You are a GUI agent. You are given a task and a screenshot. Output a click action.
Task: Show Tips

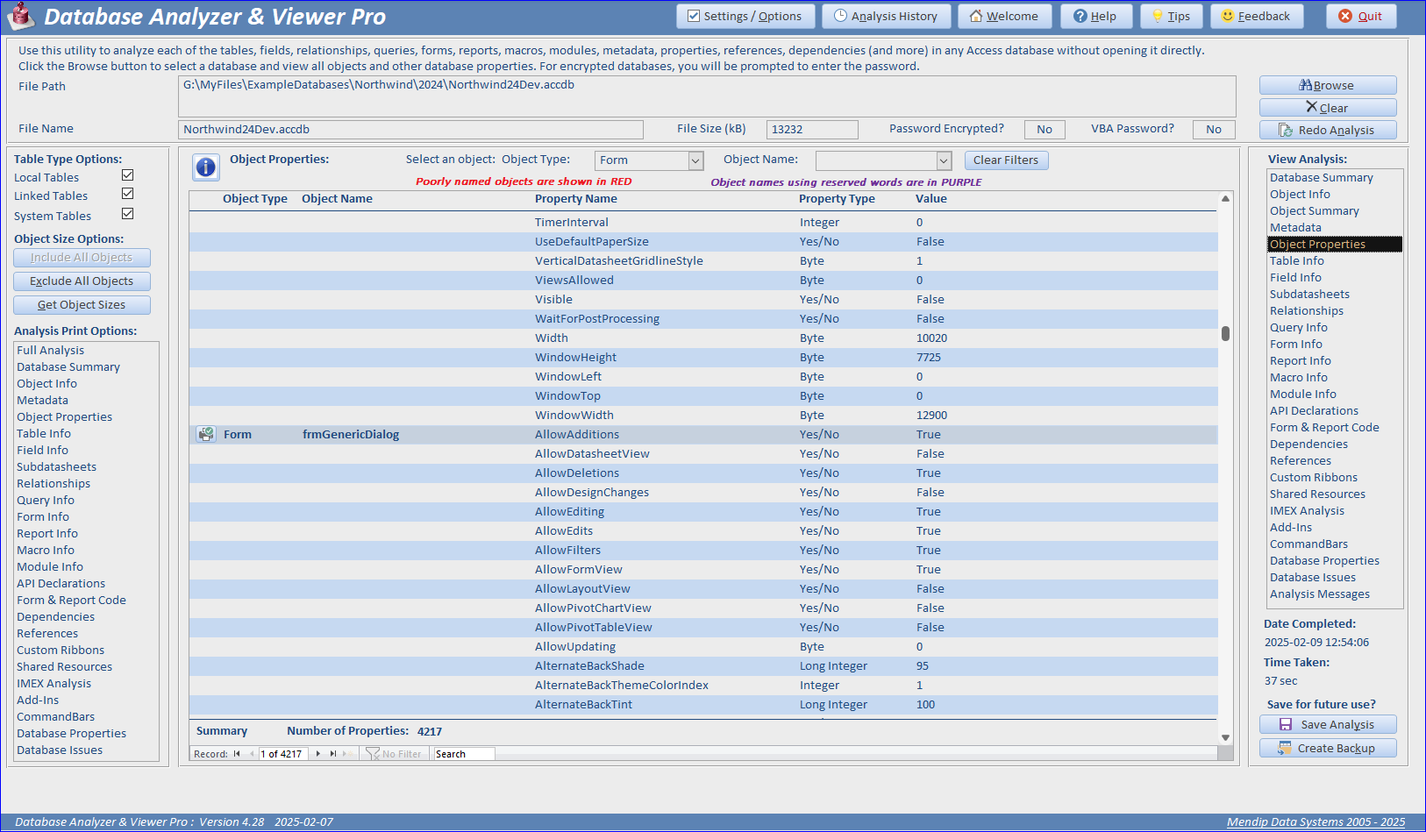(1172, 16)
